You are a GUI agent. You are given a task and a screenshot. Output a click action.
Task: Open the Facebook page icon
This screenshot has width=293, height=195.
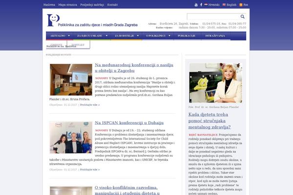201,5
